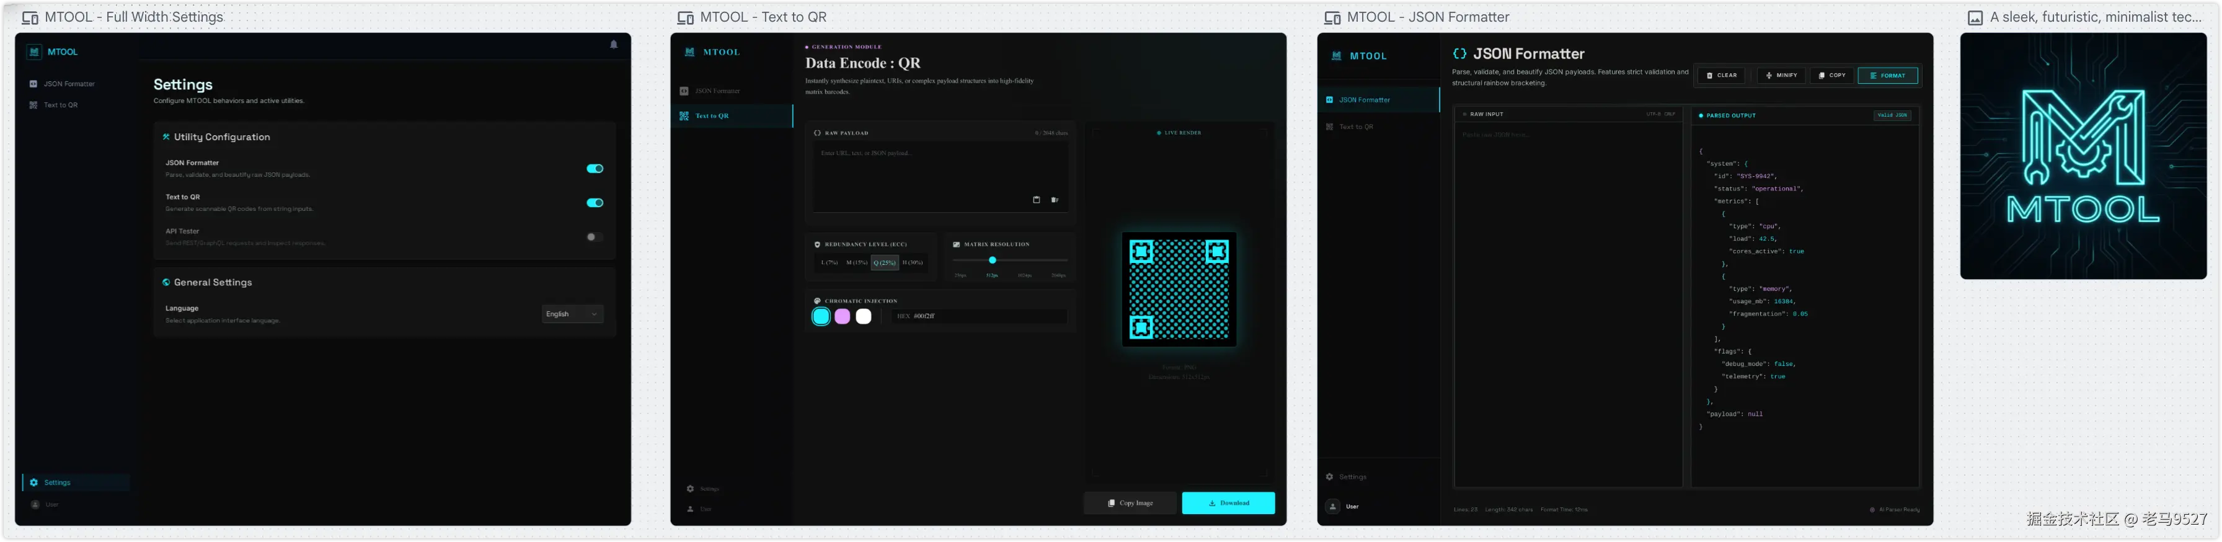Image resolution: width=2222 pixels, height=542 pixels.
Task: Click the paste clipboard icon in Raw Payload box
Action: [1037, 199]
